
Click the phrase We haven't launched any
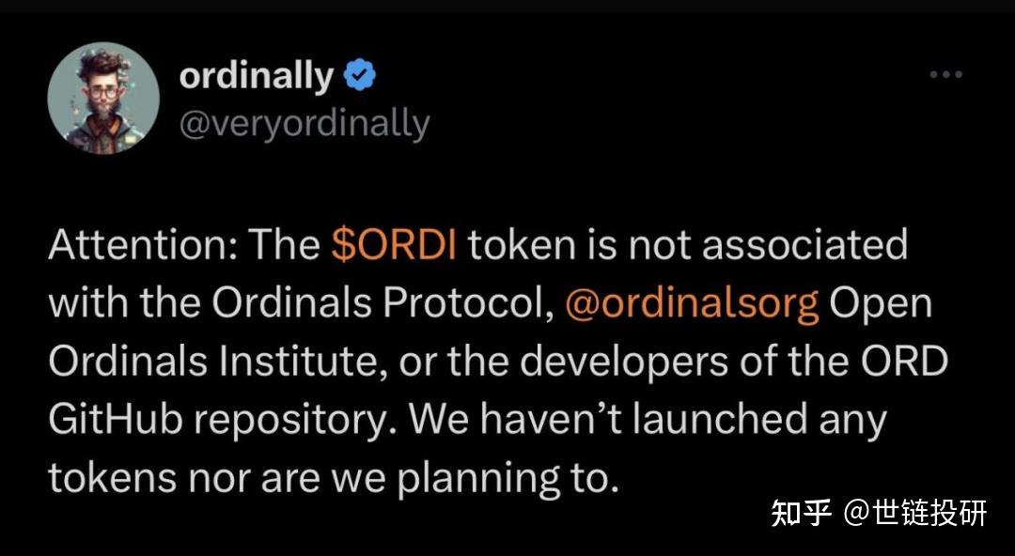(648, 421)
